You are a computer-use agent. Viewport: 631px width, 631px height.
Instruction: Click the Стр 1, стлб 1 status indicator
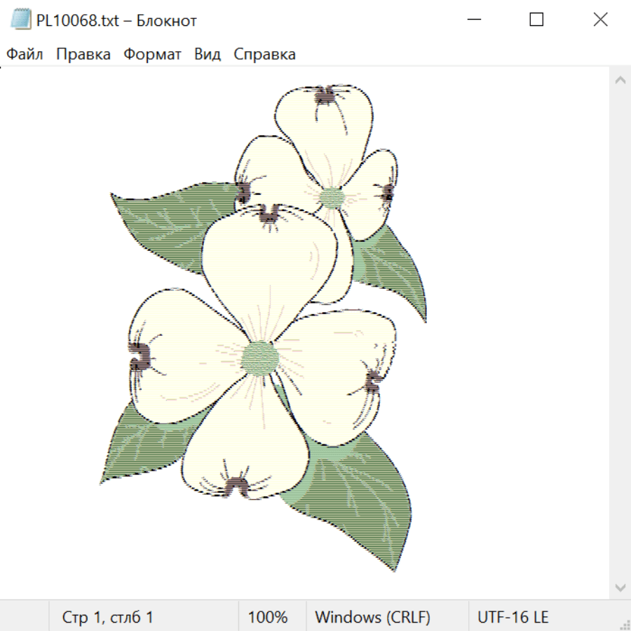pyautogui.click(x=107, y=618)
